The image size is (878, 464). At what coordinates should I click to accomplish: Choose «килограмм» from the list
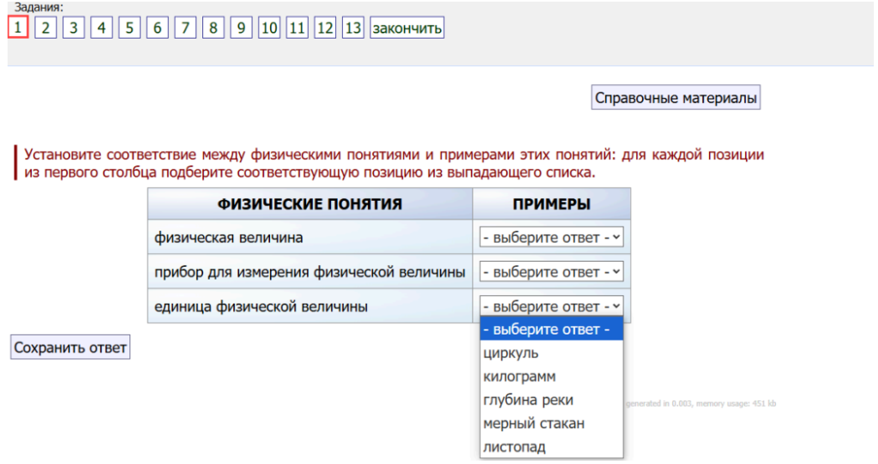520,377
